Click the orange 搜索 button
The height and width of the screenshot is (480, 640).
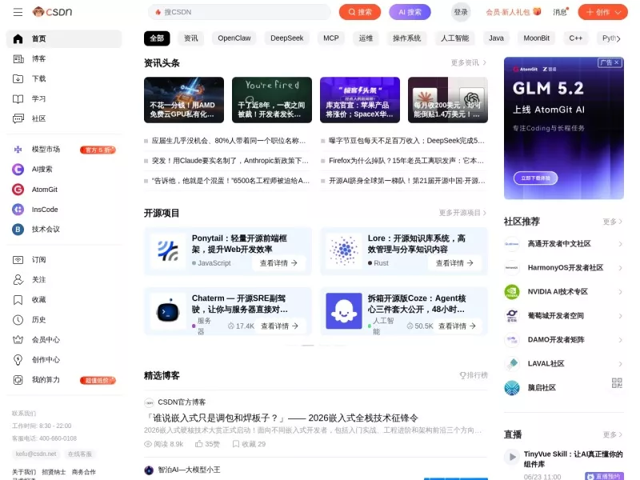(360, 12)
